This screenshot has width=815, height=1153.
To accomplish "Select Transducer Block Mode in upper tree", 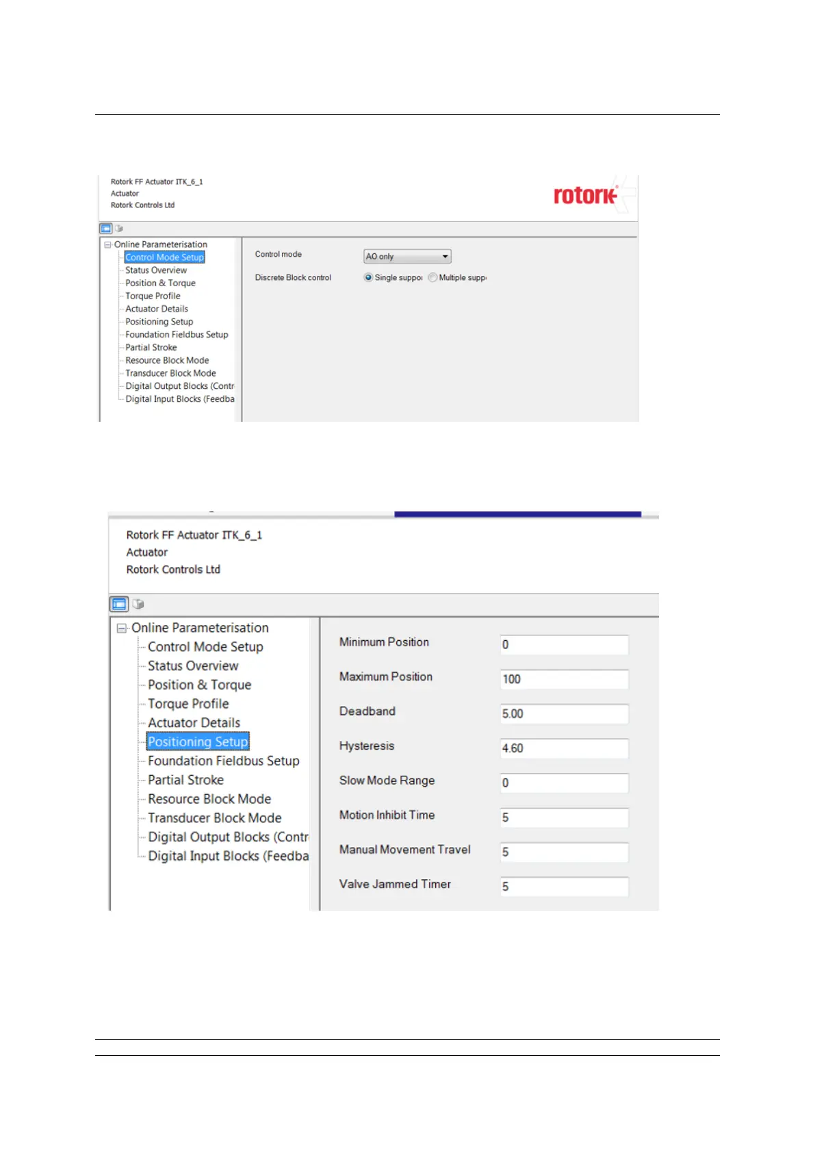I will 170,373.
